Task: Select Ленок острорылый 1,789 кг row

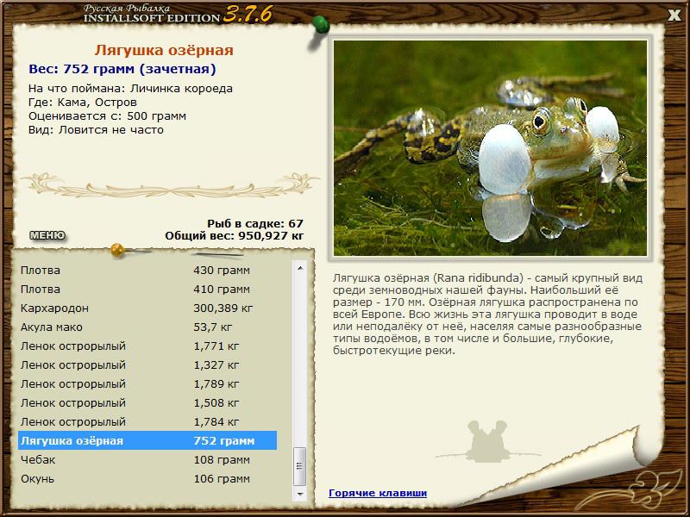Action: click(x=147, y=383)
